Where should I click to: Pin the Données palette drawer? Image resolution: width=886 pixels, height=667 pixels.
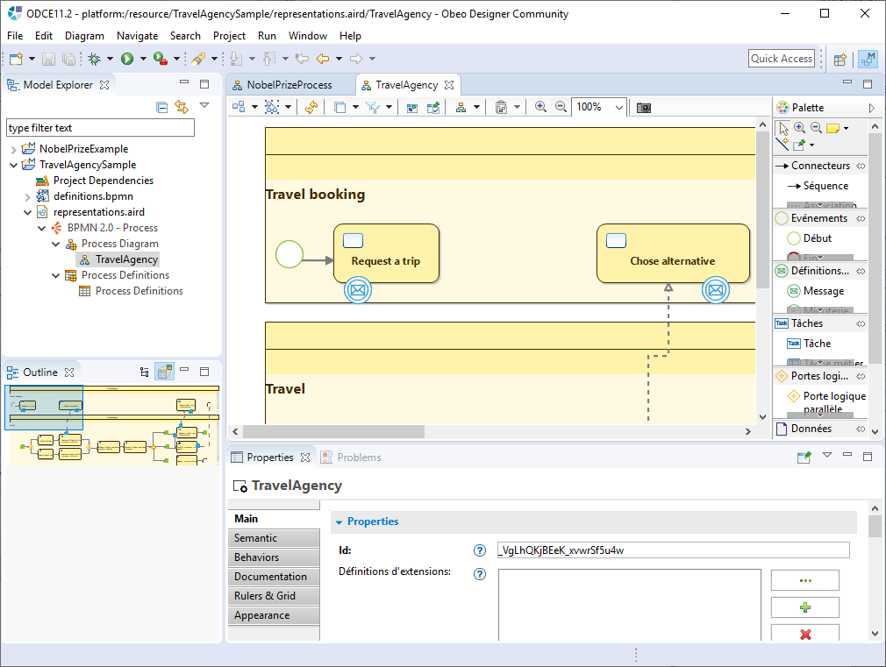(861, 429)
